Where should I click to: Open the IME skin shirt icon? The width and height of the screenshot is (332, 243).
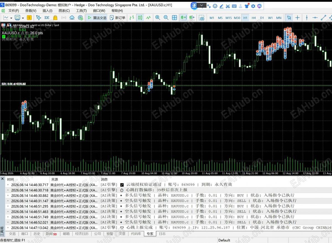coord(247,6)
